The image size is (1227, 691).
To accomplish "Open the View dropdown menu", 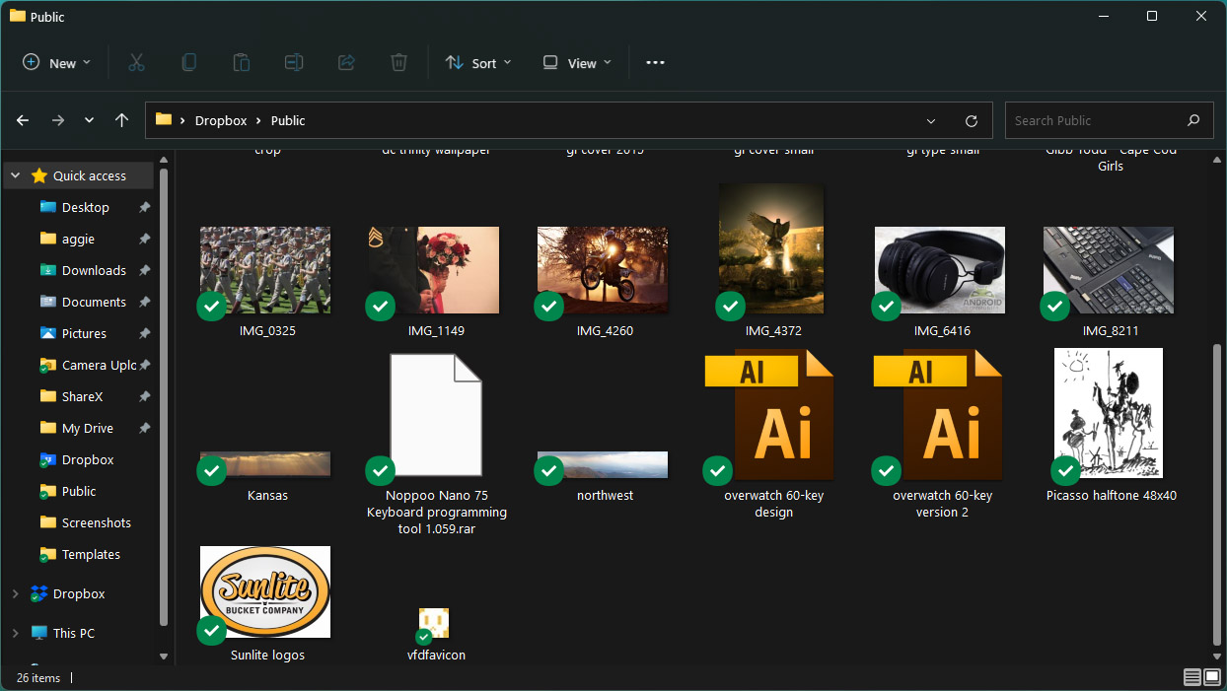I will (577, 62).
